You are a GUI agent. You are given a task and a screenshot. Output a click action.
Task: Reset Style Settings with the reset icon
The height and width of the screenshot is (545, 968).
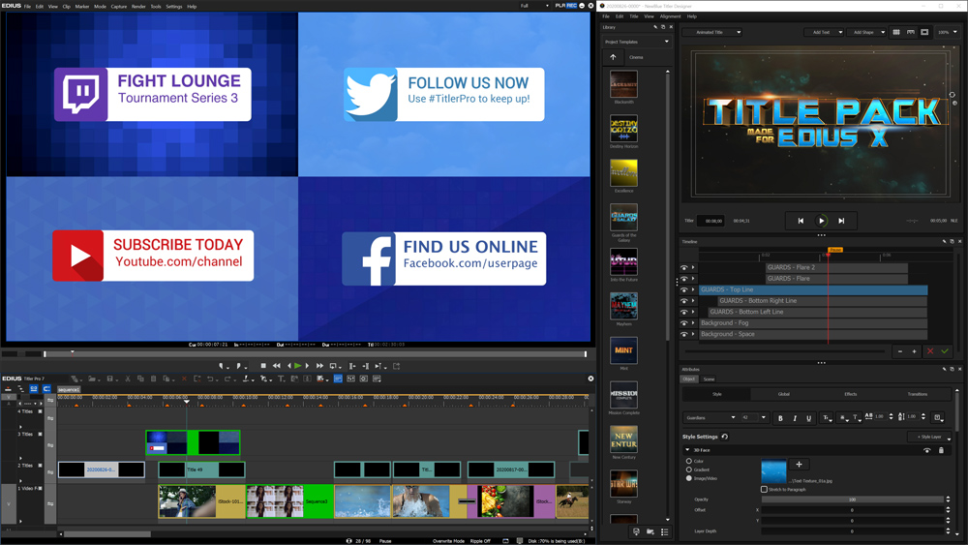[x=725, y=437]
